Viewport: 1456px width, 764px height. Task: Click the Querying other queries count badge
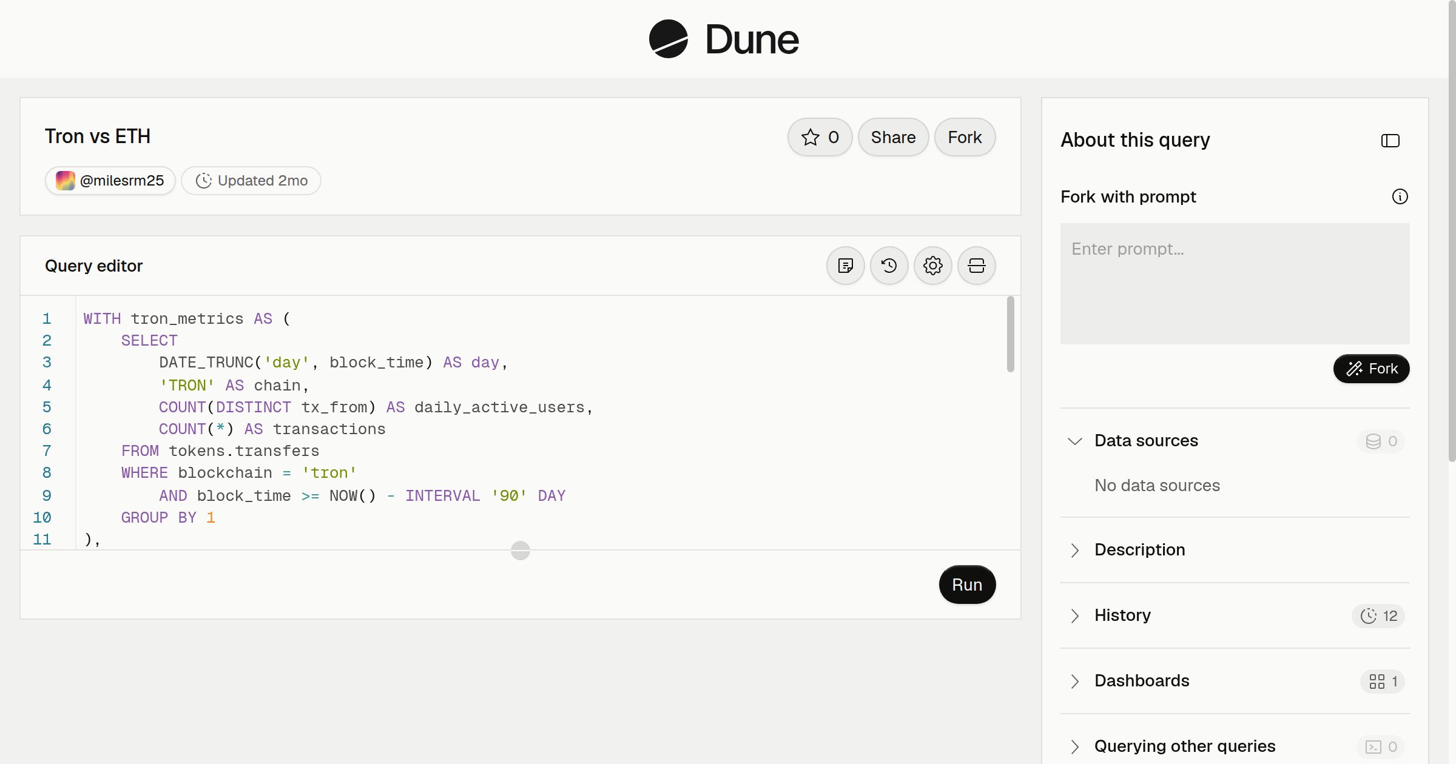coord(1381,746)
